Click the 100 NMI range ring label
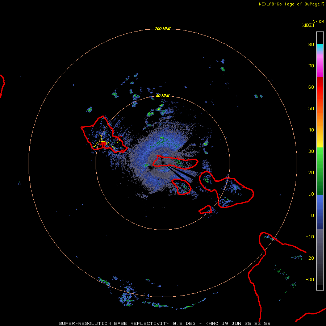The height and width of the screenshot is (326, 326). (x=163, y=29)
